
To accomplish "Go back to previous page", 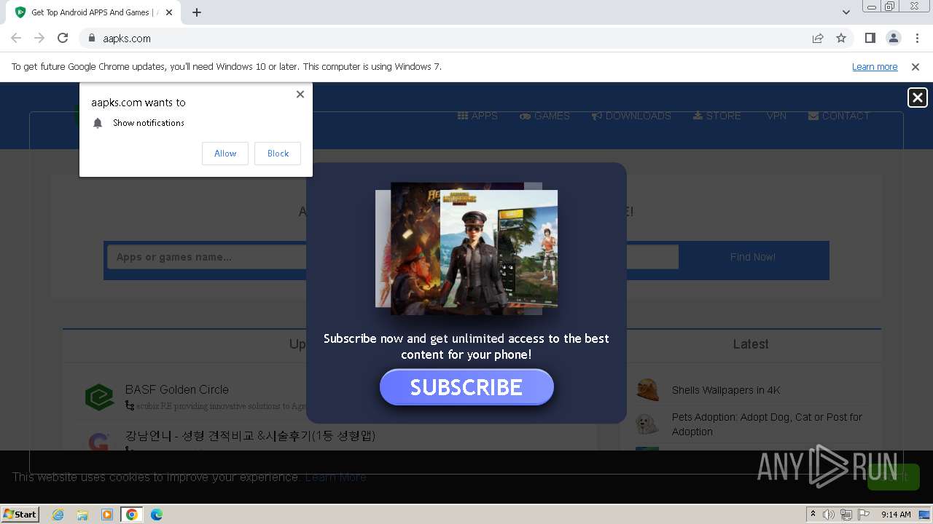I will pos(16,38).
